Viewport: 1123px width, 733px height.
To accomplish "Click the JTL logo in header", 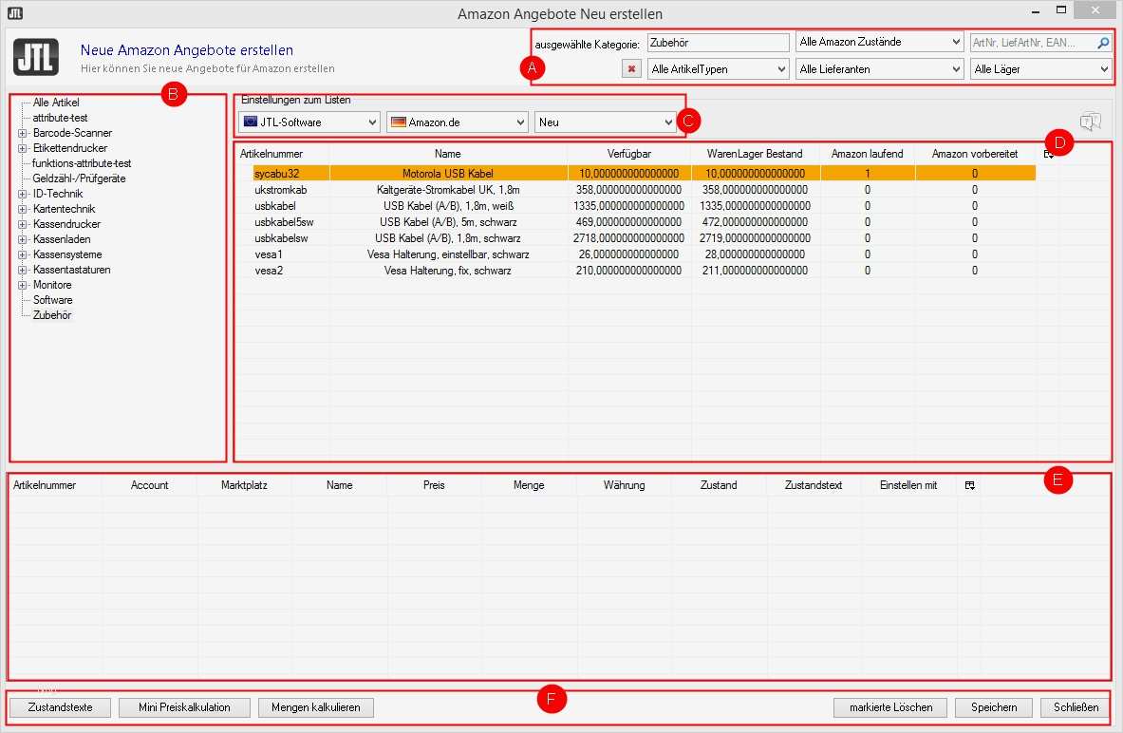I will pos(36,57).
